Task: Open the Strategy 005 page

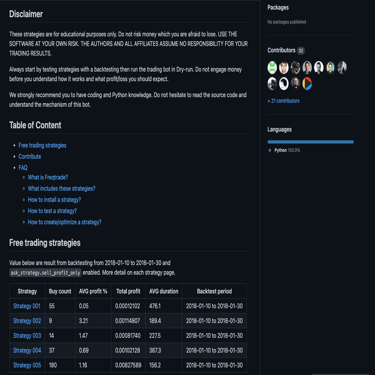Action: (27, 365)
